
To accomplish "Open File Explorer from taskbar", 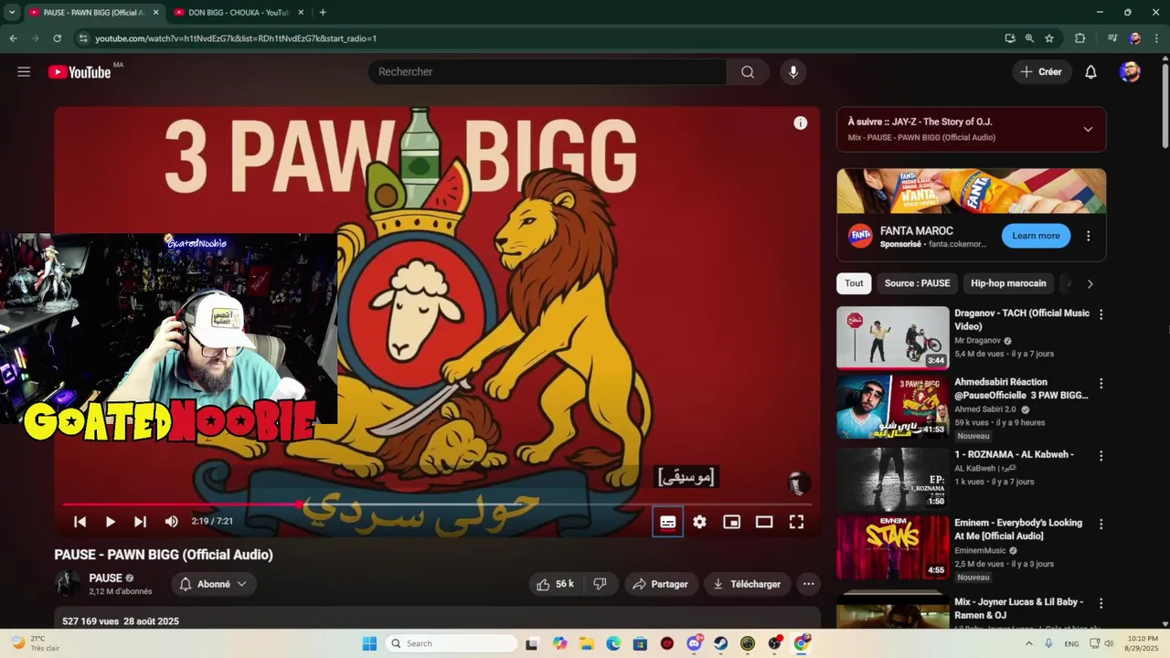I will 586,643.
